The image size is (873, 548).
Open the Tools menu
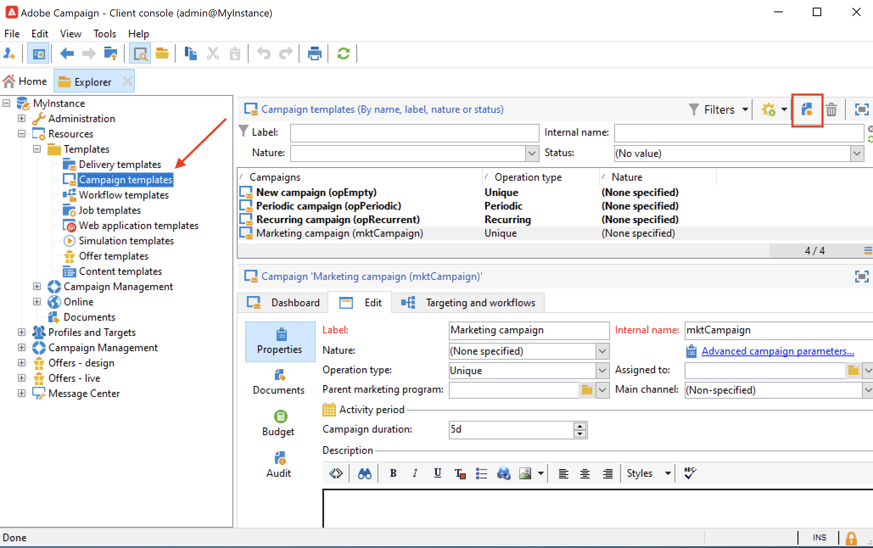104,34
